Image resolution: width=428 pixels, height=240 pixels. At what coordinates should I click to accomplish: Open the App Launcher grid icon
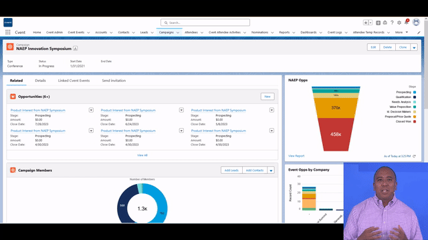(8, 32)
